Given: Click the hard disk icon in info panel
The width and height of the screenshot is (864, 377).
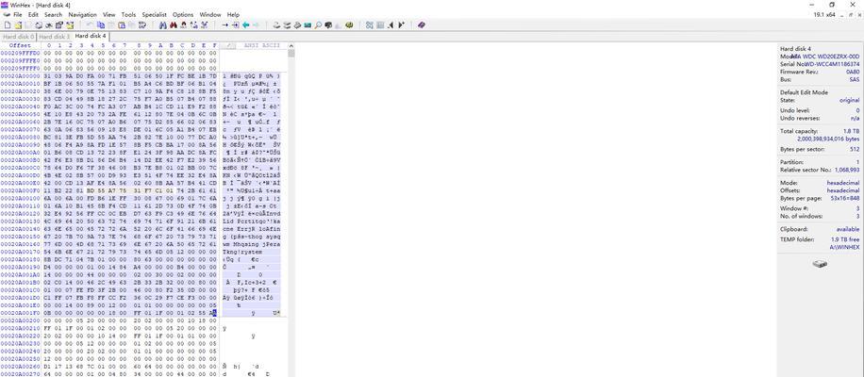Looking at the screenshot, I should coord(820,264).
